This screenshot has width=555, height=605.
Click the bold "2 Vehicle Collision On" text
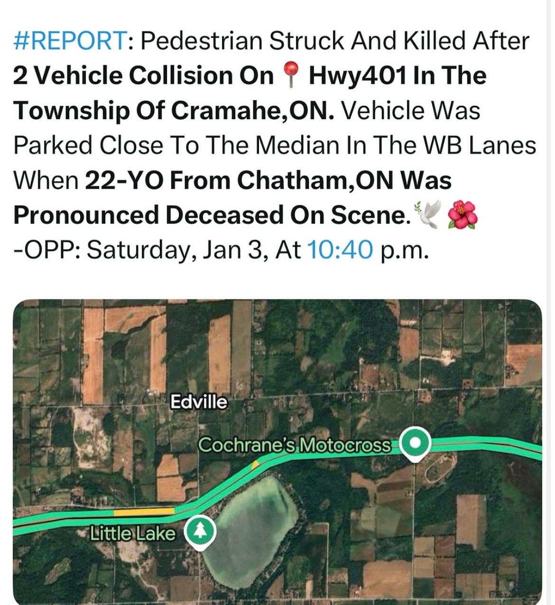coord(143,76)
